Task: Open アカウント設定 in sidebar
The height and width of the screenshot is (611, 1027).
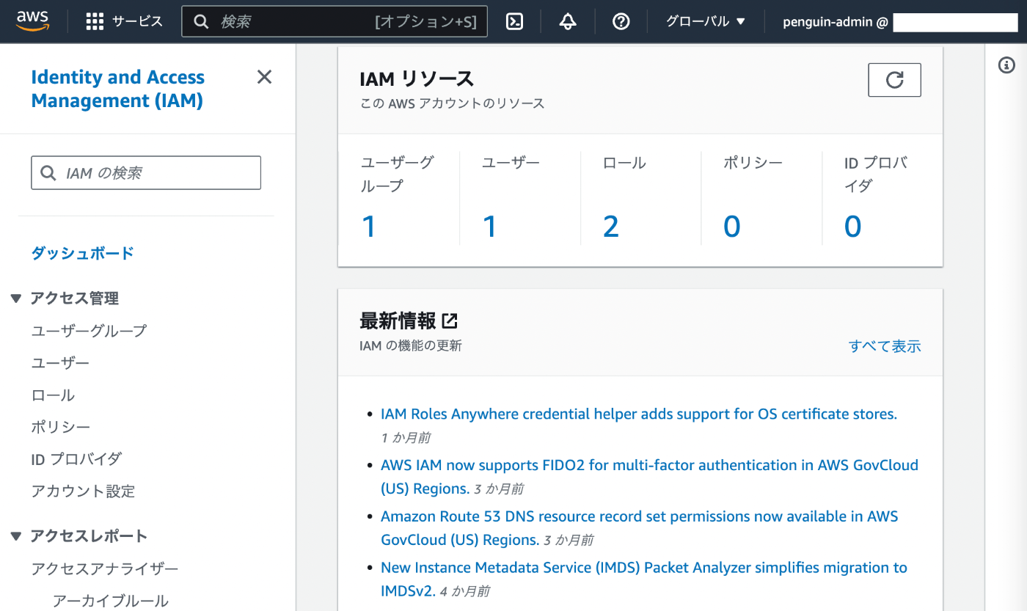Action: pyautogui.click(x=83, y=491)
